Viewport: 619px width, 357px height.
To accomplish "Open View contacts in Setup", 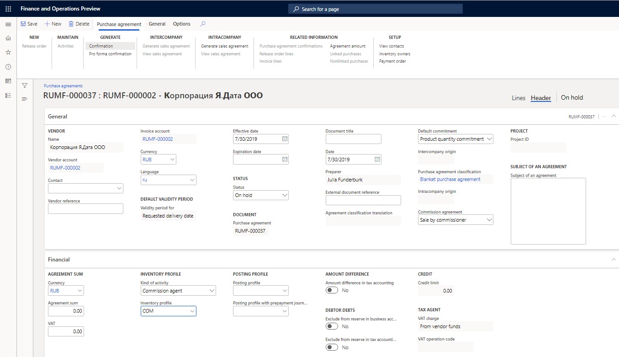I will point(392,46).
